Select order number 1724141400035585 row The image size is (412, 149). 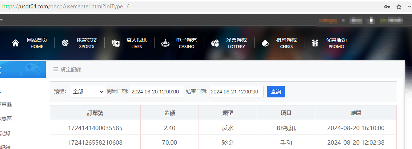click(95, 128)
